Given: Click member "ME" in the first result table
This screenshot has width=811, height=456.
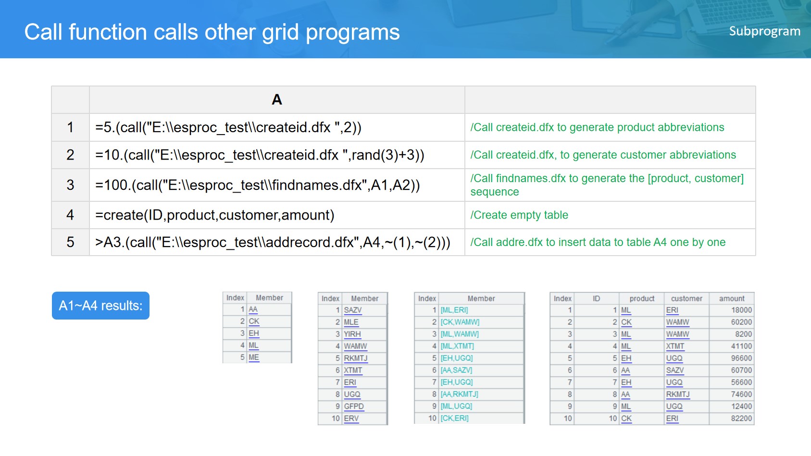Looking at the screenshot, I should point(254,357).
